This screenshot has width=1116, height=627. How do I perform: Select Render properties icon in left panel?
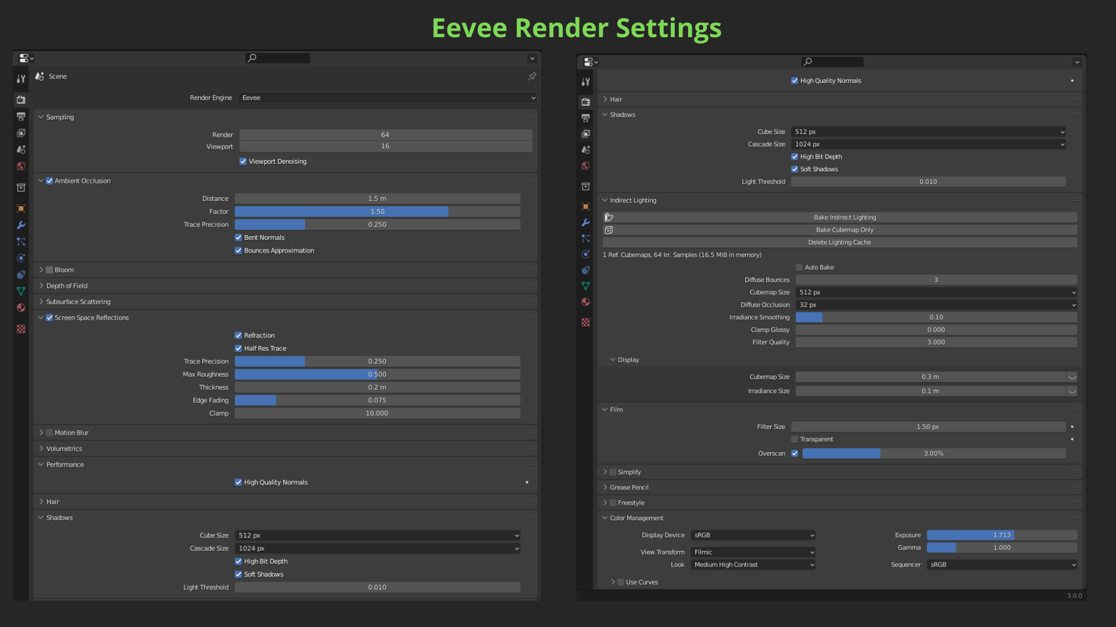[x=21, y=99]
